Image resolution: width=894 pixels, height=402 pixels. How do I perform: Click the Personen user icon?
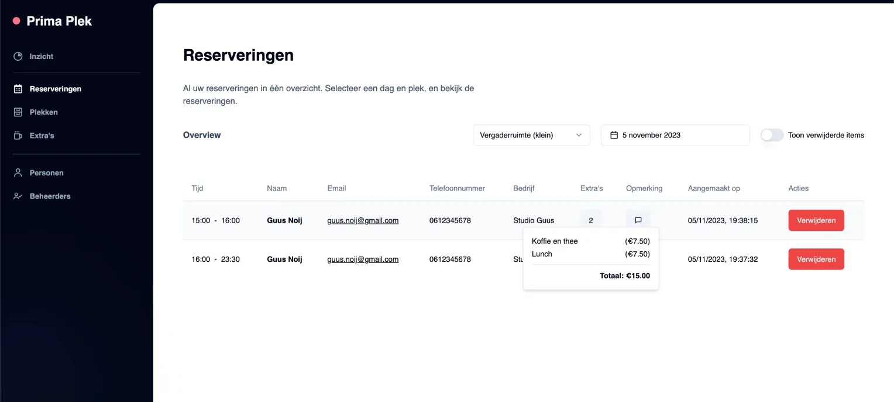(x=18, y=173)
